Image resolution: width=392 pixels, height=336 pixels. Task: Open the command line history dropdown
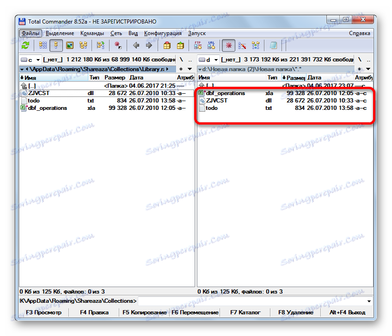tap(369, 301)
